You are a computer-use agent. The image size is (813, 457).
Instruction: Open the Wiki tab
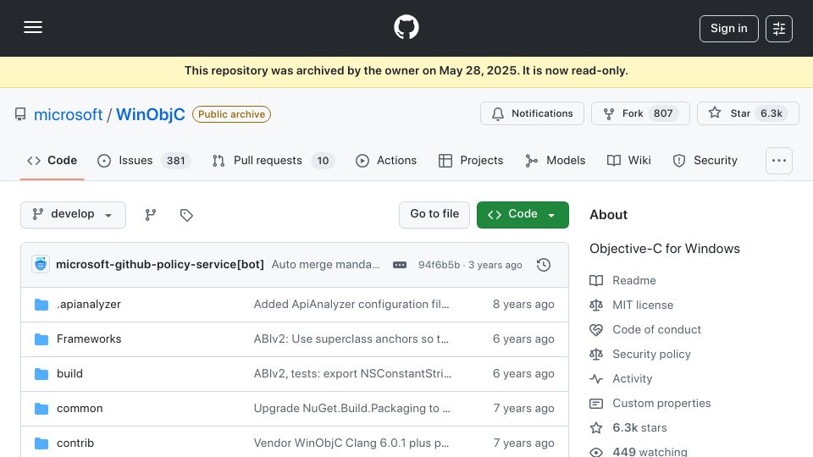tap(629, 161)
